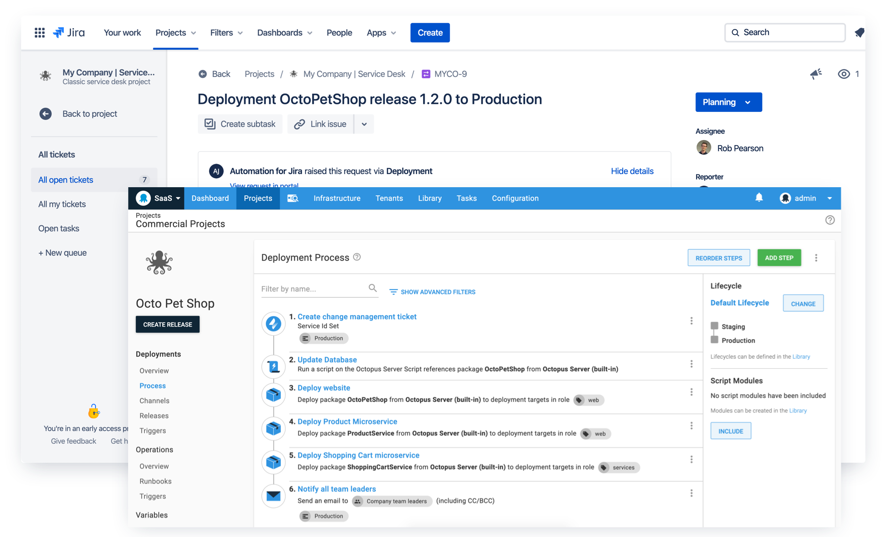This screenshot has width=889, height=537.
Task: Click the blue Create button in Jira
Action: [430, 33]
